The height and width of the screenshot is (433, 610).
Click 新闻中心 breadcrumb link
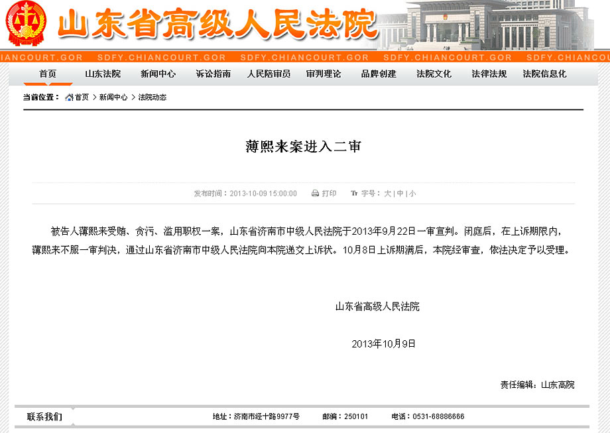tap(113, 97)
